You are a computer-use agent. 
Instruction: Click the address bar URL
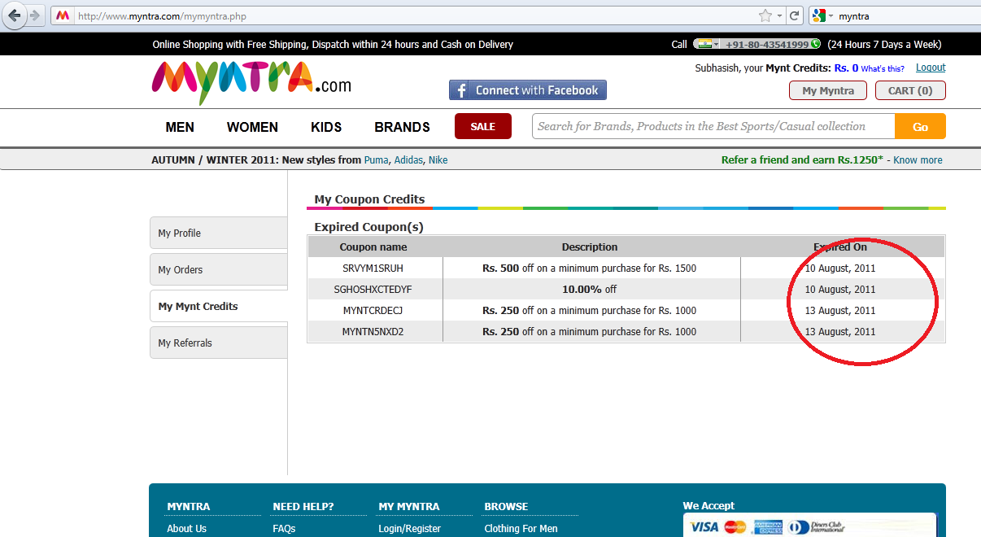point(162,15)
